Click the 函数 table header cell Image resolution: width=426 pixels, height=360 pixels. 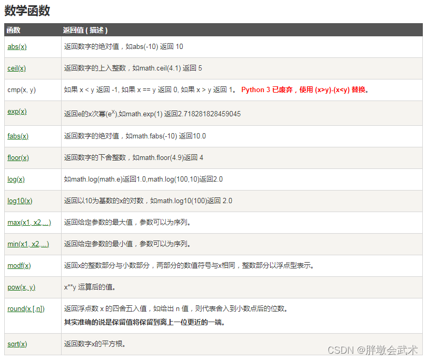tap(13, 30)
